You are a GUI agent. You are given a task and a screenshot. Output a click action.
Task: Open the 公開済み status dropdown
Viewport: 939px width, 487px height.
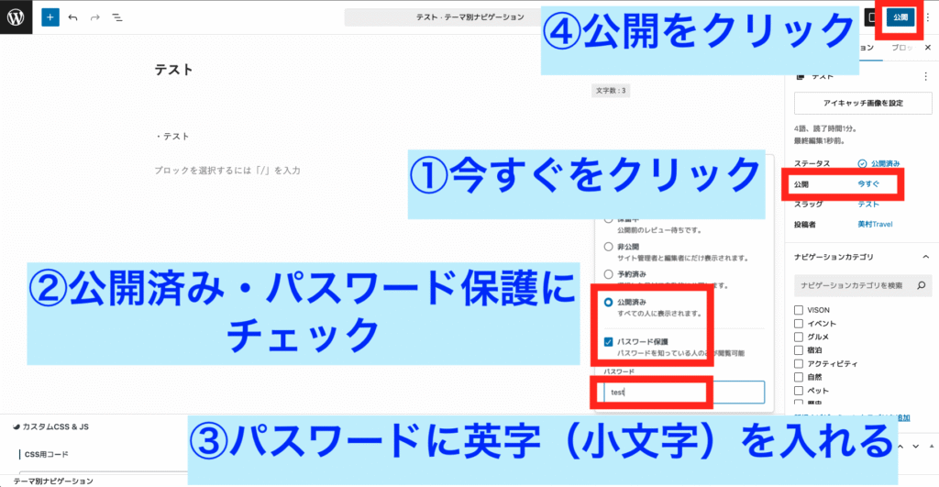[884, 163]
